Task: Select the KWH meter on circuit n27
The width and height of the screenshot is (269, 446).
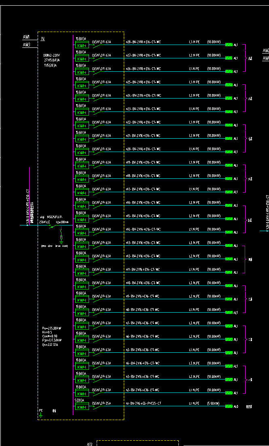Action: 82,59
